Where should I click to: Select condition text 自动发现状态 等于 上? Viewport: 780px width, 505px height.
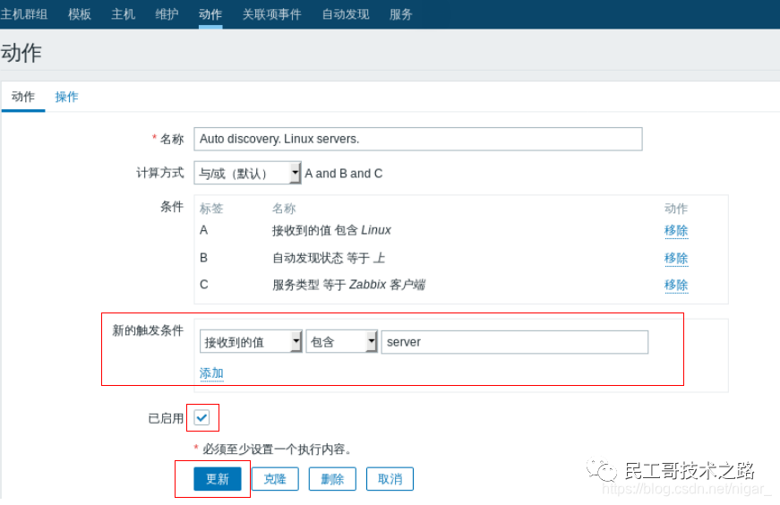[329, 258]
